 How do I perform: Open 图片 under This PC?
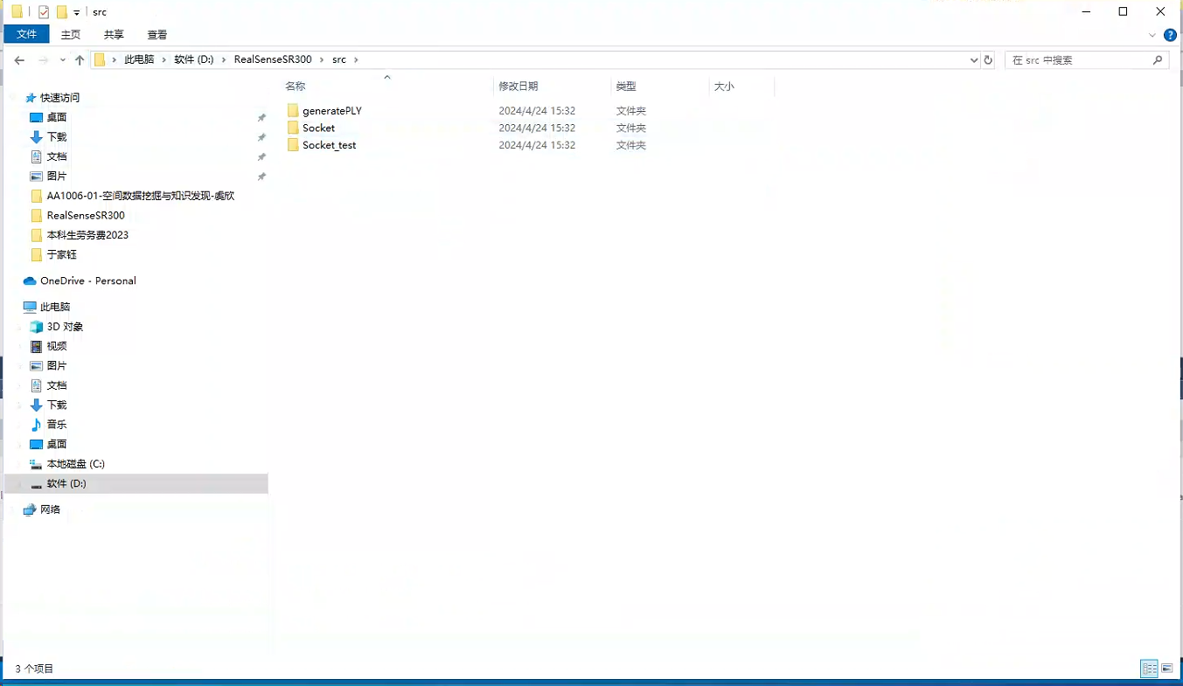tap(57, 366)
